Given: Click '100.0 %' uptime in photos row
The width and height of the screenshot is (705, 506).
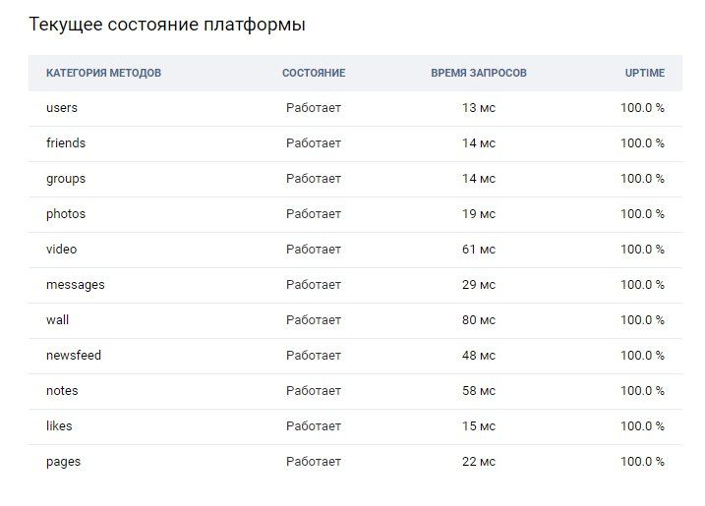Looking at the screenshot, I should pos(642,214).
